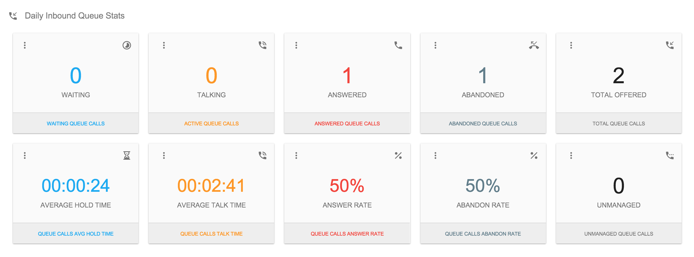This screenshot has height=257, width=694.
Task: Open Queue Calls Abandon Rate footer
Action: coord(483,234)
